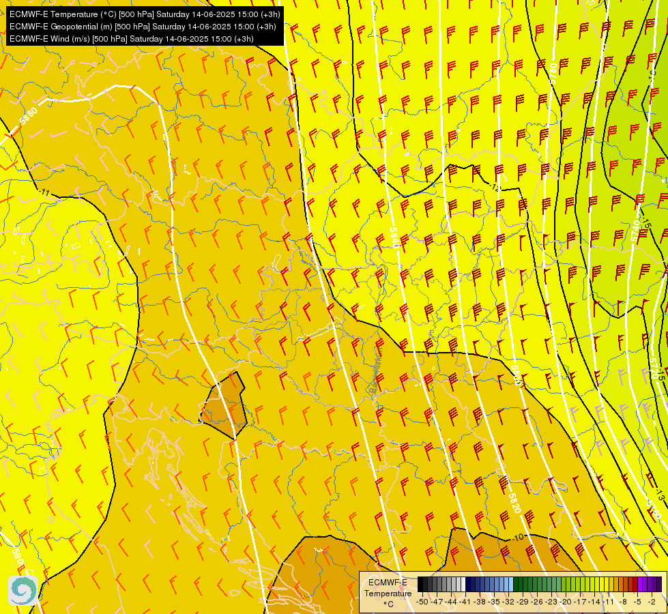Pick the white swatch on the temperature color bar
Image resolution: width=668 pixels, height=614 pixels.
[463, 585]
